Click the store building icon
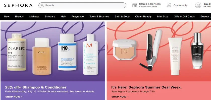This screenshot has height=100, width=211. pos(135,5)
